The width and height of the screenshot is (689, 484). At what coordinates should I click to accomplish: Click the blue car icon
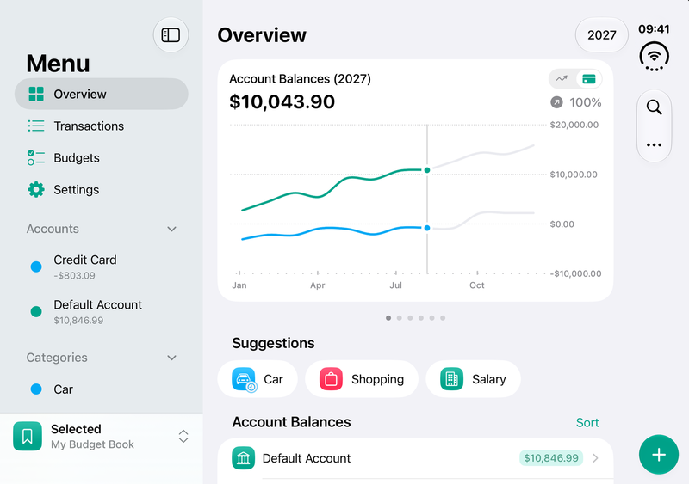(244, 379)
